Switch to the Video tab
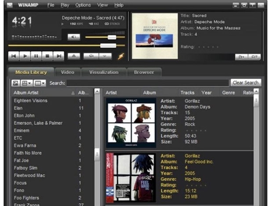Screen dimensions: 270x206 point(67,72)
